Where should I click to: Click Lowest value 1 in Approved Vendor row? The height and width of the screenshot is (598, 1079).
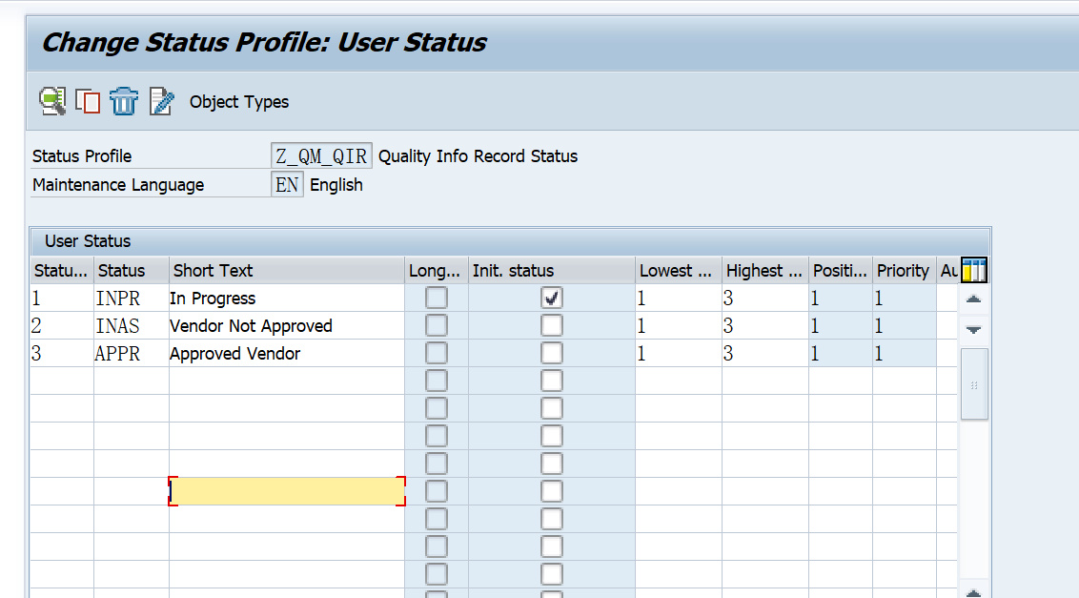point(679,354)
